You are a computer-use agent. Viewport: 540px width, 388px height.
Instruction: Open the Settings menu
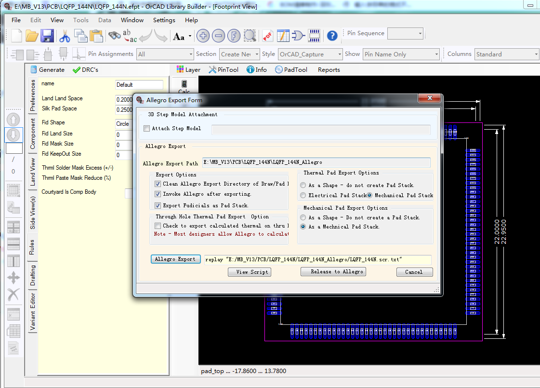[164, 20]
